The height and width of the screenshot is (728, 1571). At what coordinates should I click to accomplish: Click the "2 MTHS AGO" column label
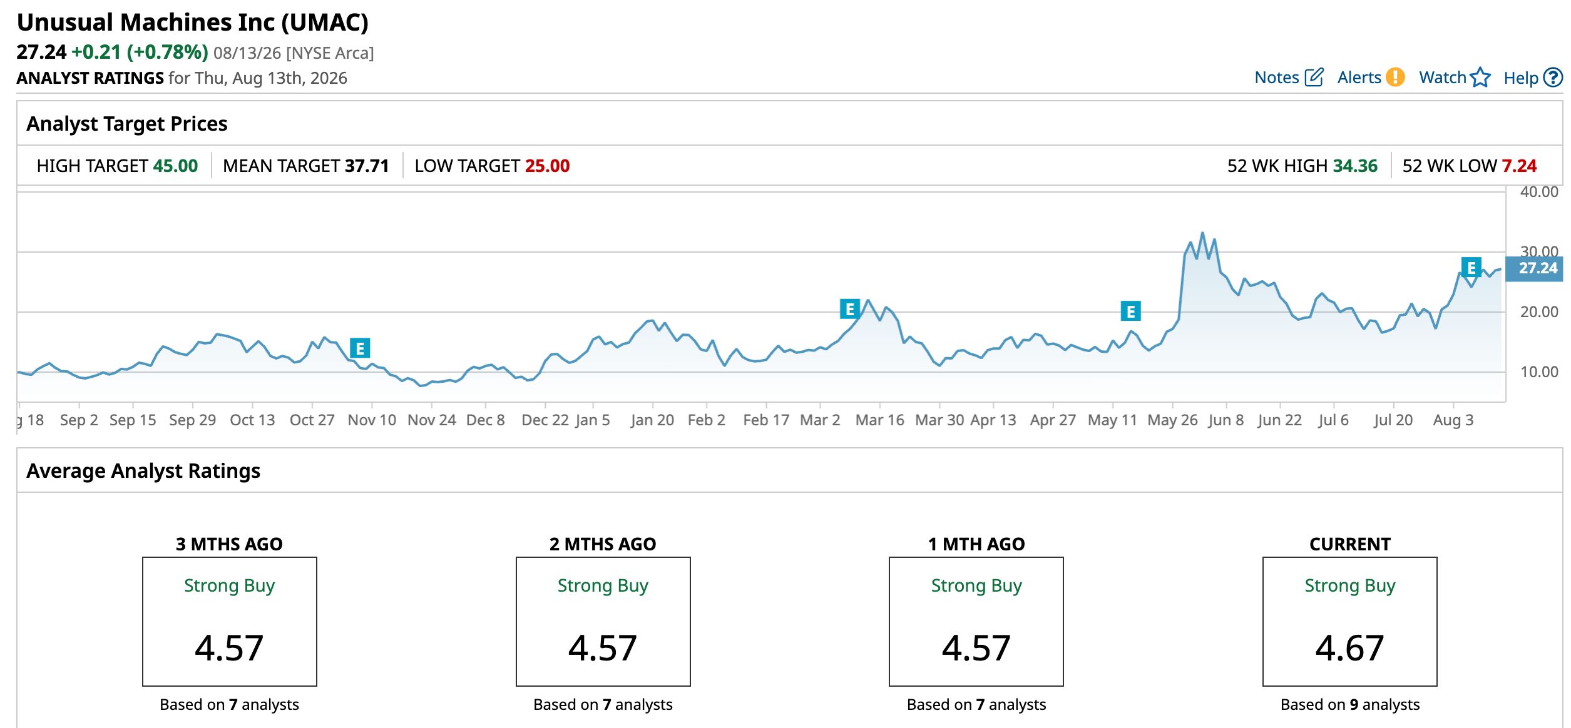pyautogui.click(x=603, y=544)
